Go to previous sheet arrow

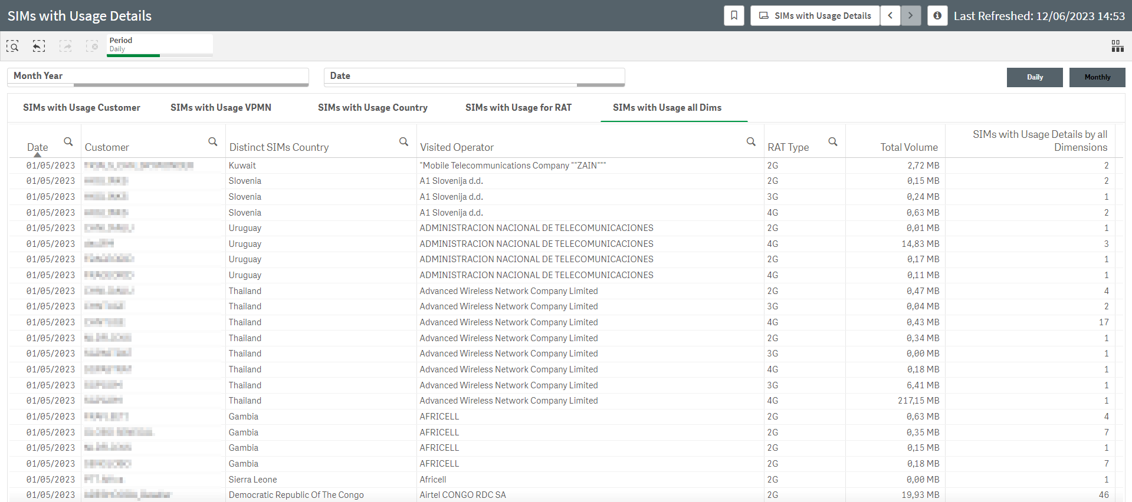click(x=890, y=16)
